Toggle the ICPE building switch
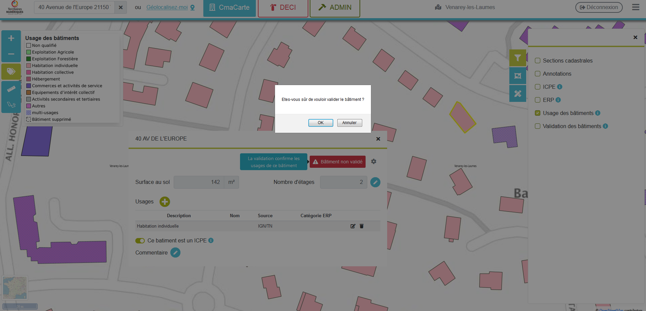Viewport: 646px width, 311px height. tap(140, 241)
